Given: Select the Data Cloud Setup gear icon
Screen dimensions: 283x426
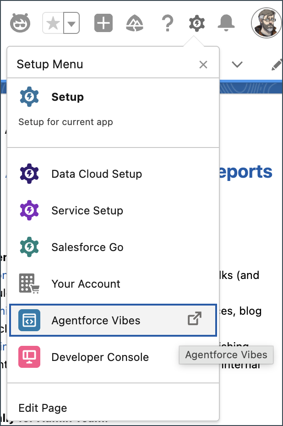Looking at the screenshot, I should click(29, 174).
